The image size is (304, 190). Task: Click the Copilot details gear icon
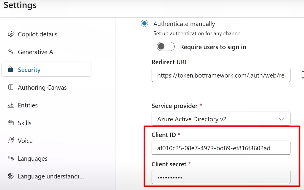click(x=11, y=34)
